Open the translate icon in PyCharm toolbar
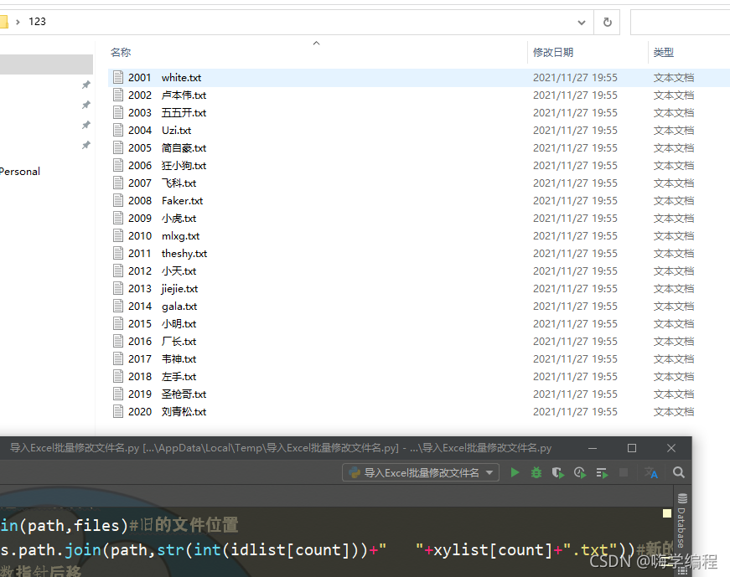 651,473
